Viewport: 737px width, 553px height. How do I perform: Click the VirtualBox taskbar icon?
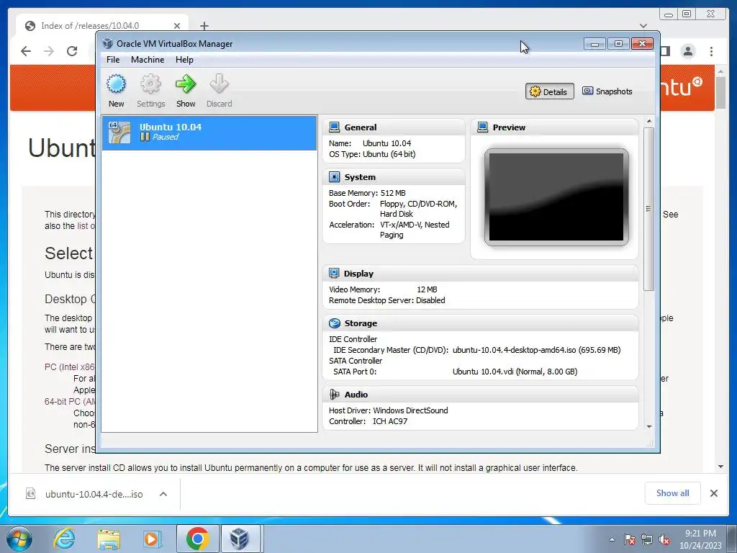tap(240, 539)
